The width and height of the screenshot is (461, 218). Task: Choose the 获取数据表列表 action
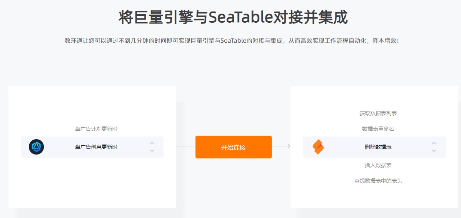point(378,113)
